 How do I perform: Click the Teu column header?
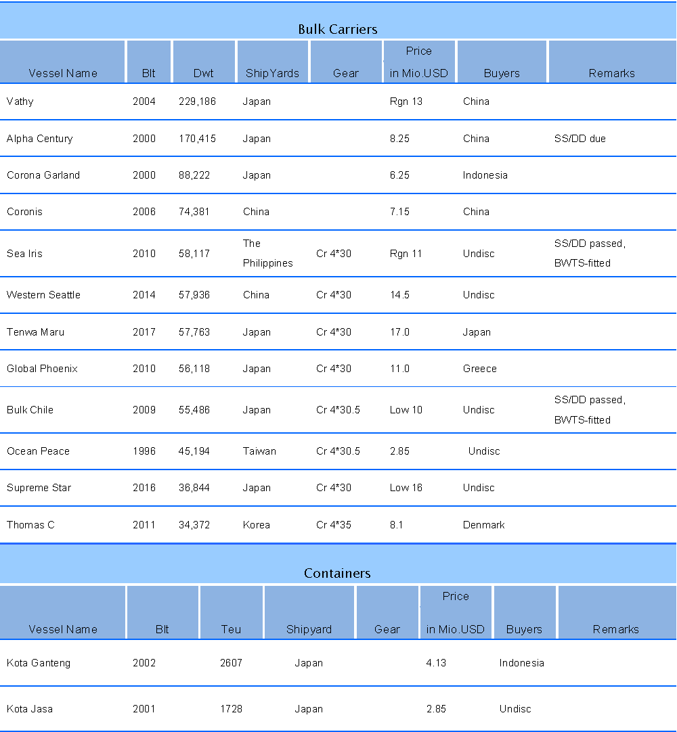click(231, 629)
